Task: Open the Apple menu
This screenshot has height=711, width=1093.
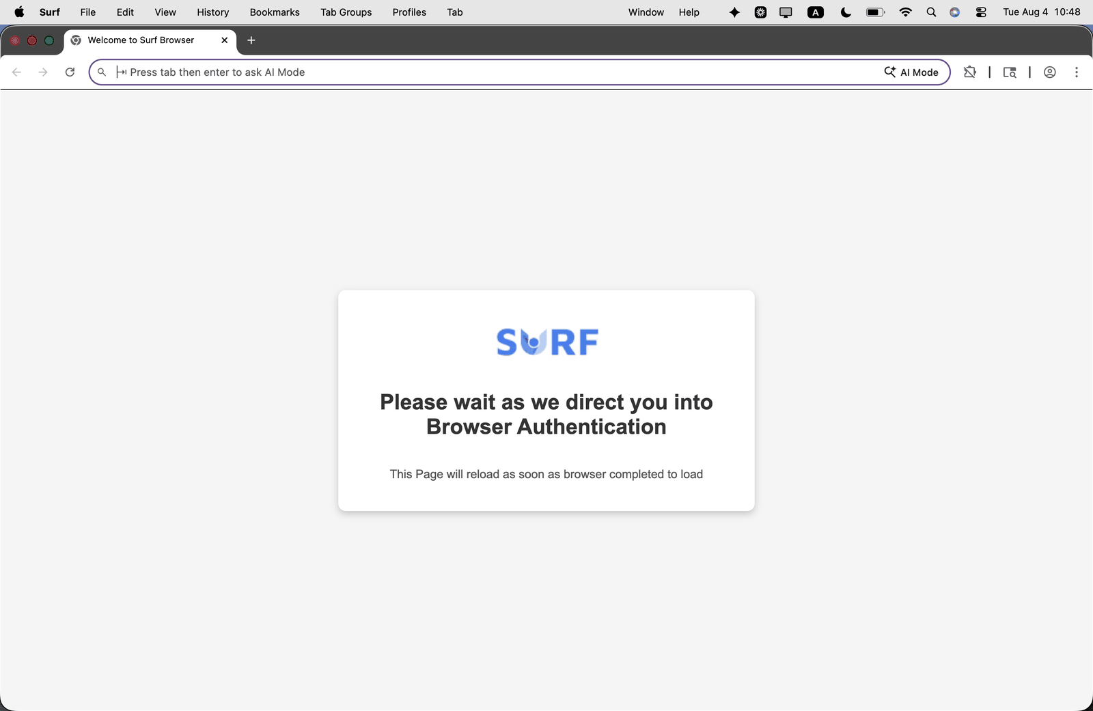Action: (x=19, y=12)
